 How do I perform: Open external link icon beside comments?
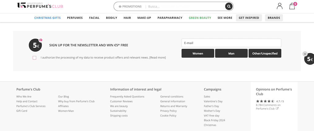tap(277, 109)
